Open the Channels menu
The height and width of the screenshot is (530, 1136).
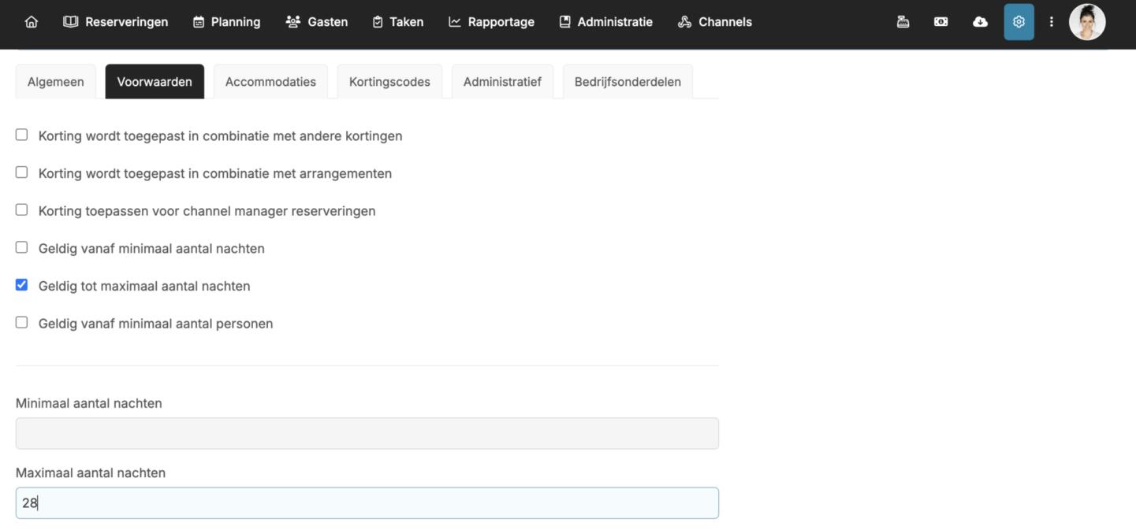(x=715, y=22)
